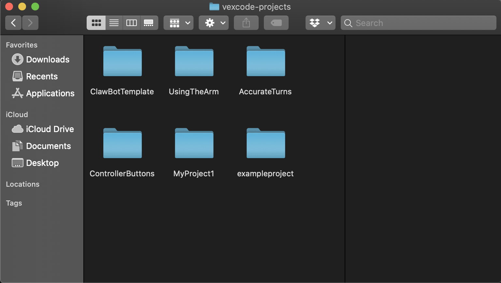501x283 pixels.
Task: Switch to column view
Action: [131, 23]
